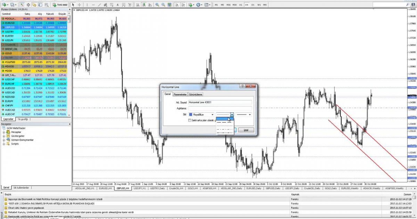Click the Scripts icon in Navigator

[x=9, y=144]
